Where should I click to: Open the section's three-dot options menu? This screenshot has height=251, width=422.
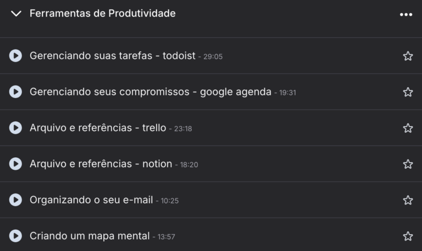[406, 14]
